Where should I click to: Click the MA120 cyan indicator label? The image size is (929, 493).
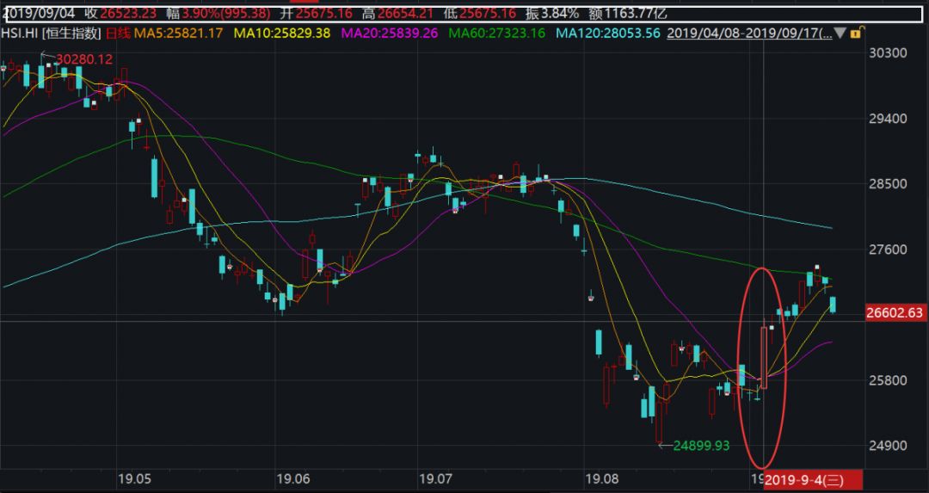pos(607,33)
